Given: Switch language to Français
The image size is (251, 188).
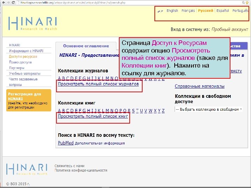Looking at the screenshot, I should point(188,10).
